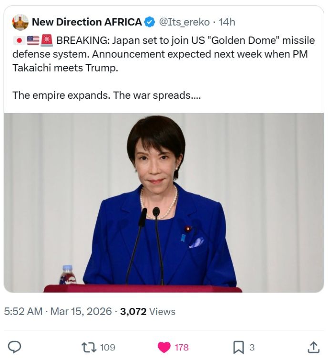Unlike the post via the pink heart
Image resolution: width=328 pixels, height=358 pixels.
click(x=164, y=347)
